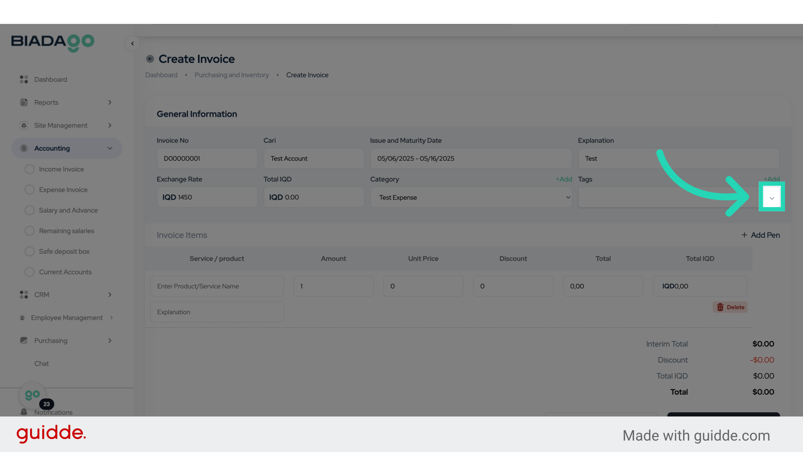Open the Chat menu item
The height and width of the screenshot is (452, 803).
tap(41, 364)
